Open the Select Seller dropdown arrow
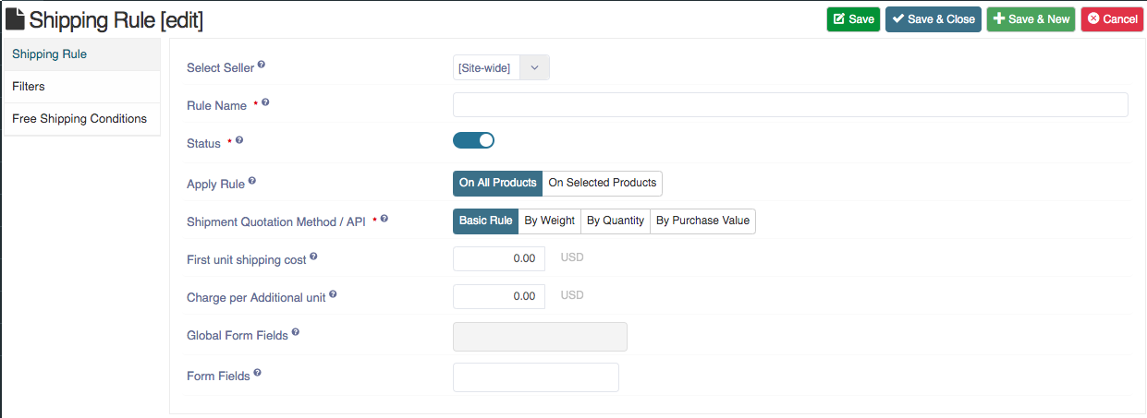Viewport: 1147px width, 418px height. coord(534,67)
